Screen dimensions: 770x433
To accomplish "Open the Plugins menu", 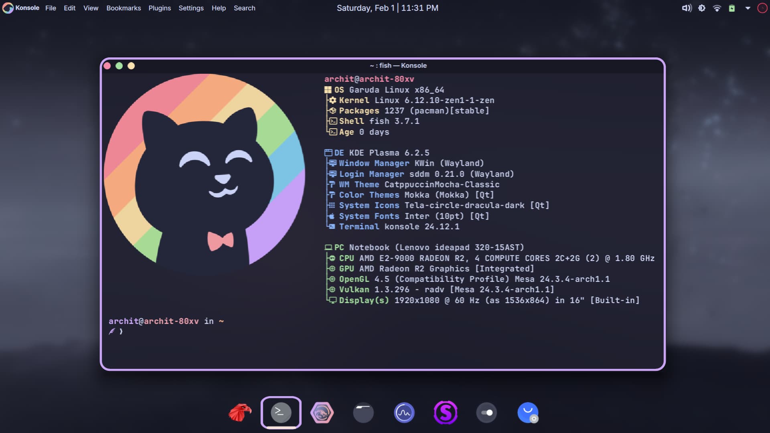I will point(160,8).
